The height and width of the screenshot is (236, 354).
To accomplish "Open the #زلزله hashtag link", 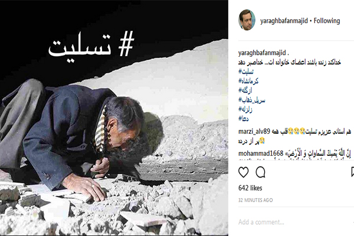I will click(x=245, y=109).
